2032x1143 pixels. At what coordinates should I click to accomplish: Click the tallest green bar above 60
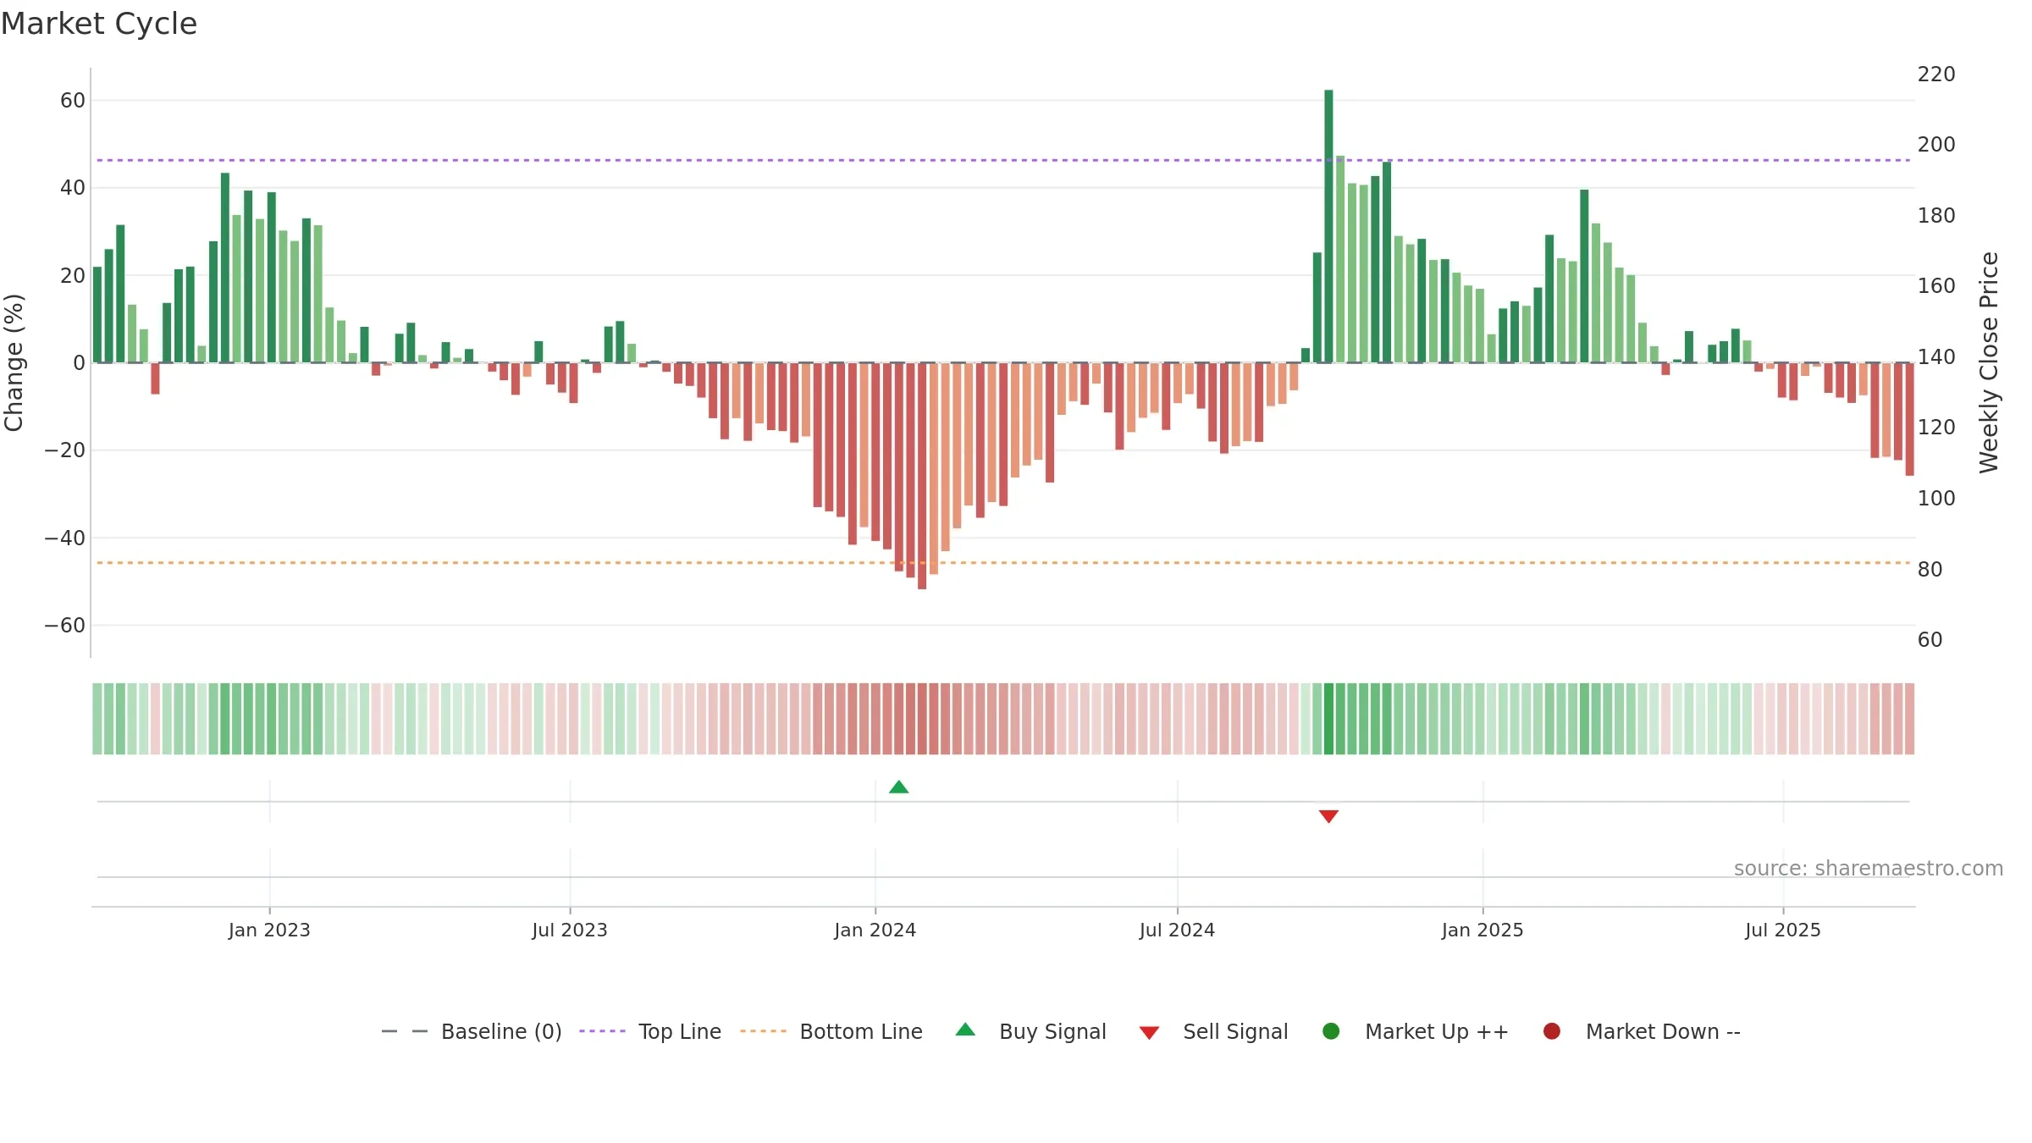click(1328, 226)
